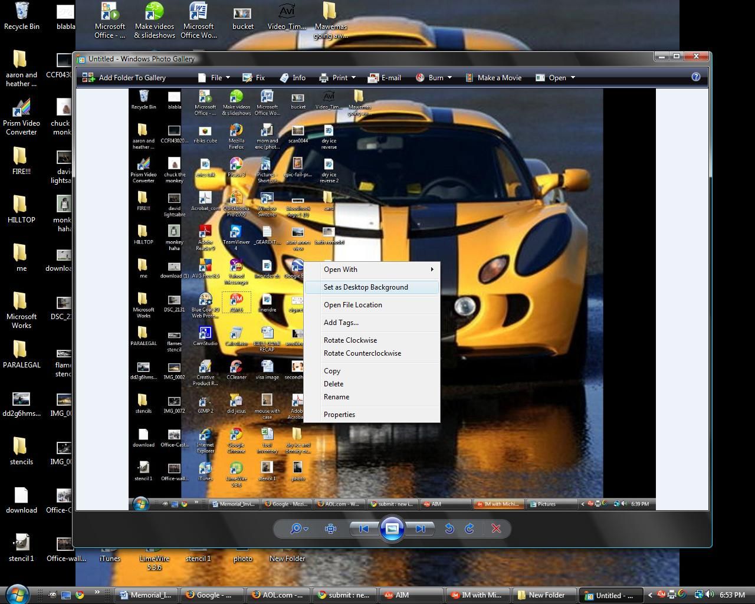Open the File dropdown menu
The height and width of the screenshot is (604, 755).
click(217, 77)
